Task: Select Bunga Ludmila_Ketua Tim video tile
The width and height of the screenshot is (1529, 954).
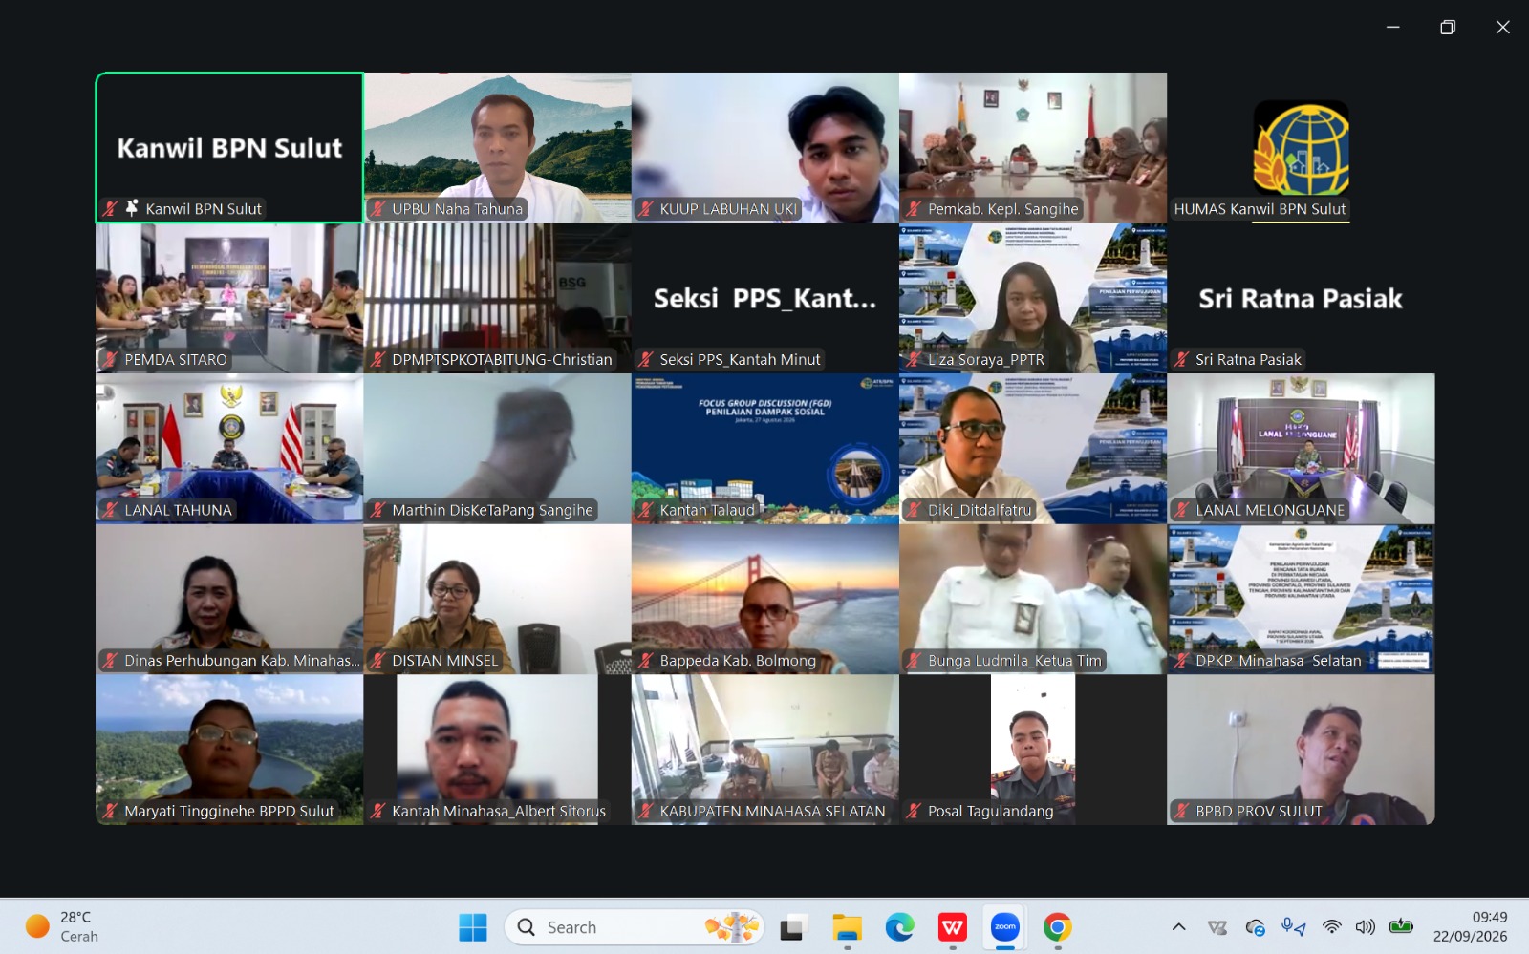Action: click(x=1033, y=599)
